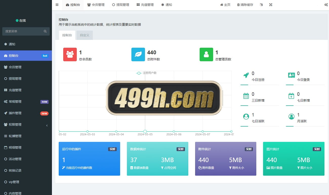Click the filter icon by 图片大小
329x195 pixels.
point(299,168)
